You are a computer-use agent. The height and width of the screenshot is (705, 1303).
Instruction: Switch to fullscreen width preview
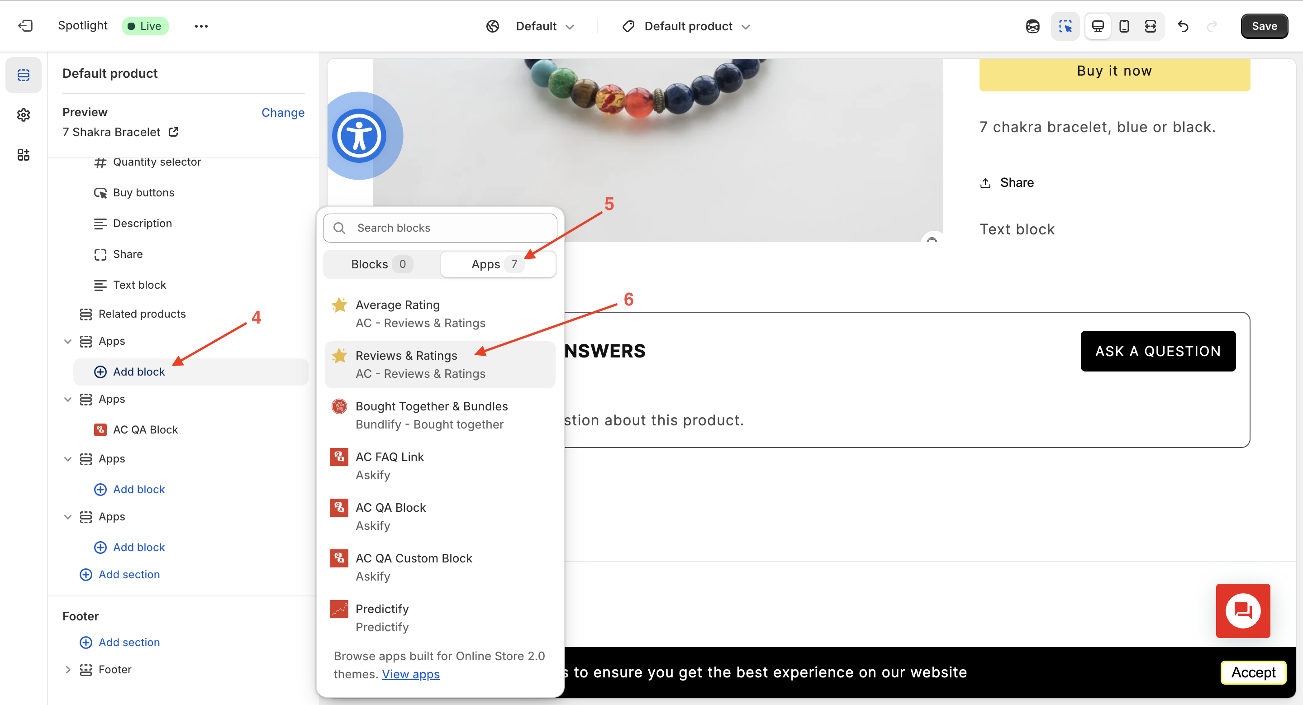1150,26
